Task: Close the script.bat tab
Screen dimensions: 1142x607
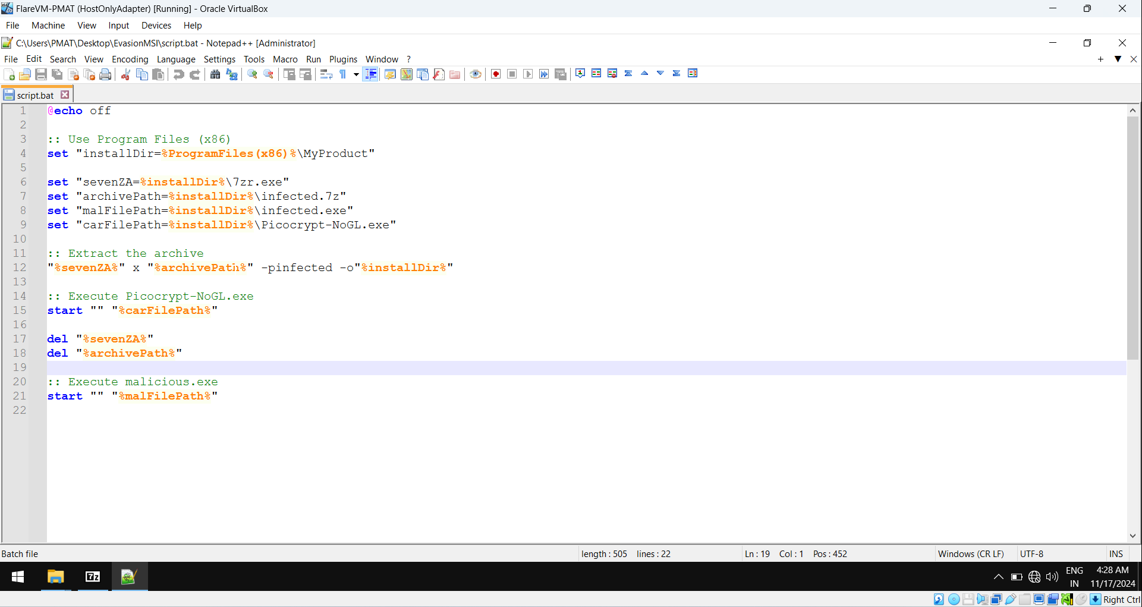Action: pos(65,95)
